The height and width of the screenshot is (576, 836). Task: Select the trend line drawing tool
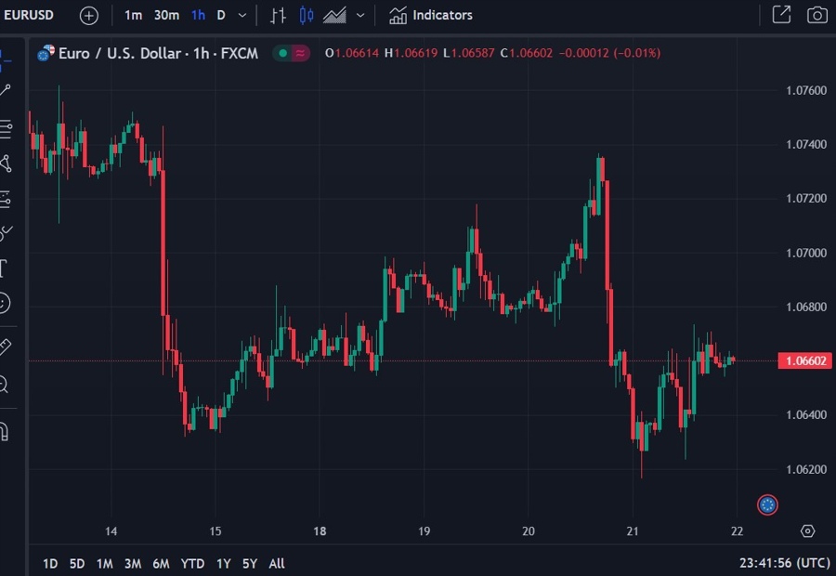click(x=6, y=90)
